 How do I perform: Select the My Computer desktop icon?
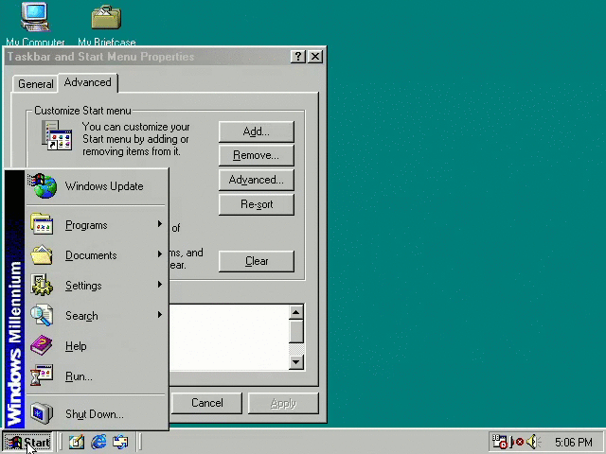point(35,23)
